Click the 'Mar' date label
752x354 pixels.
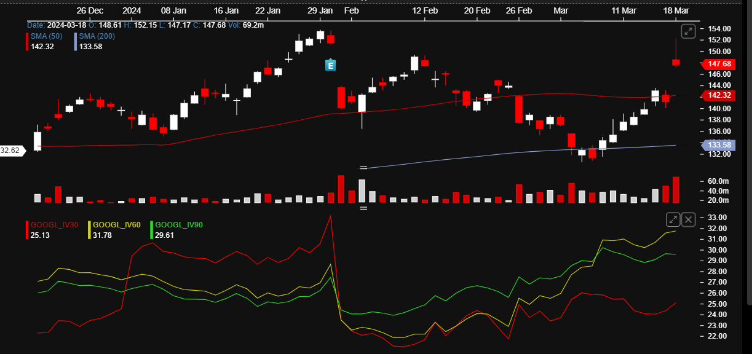point(561,11)
